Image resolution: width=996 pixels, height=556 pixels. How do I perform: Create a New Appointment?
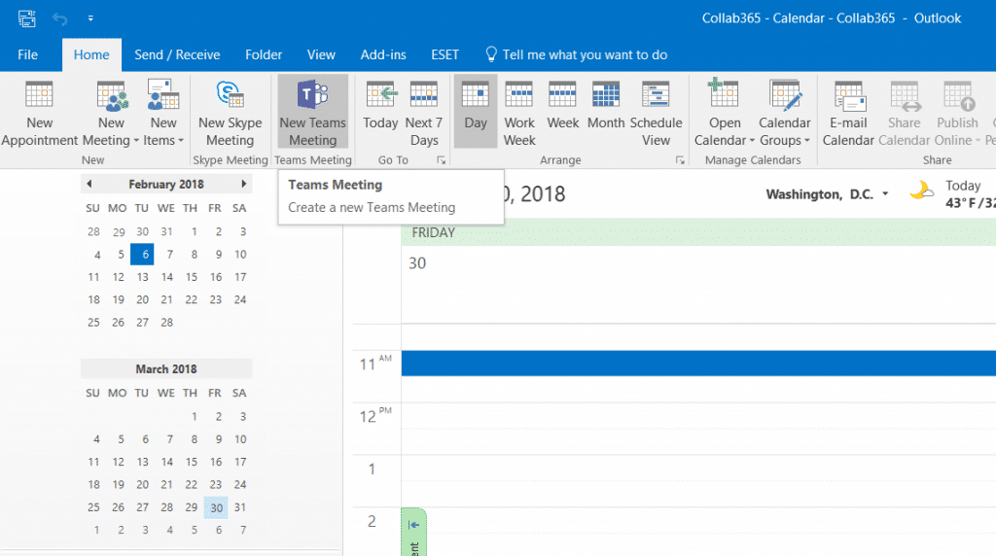(x=39, y=115)
